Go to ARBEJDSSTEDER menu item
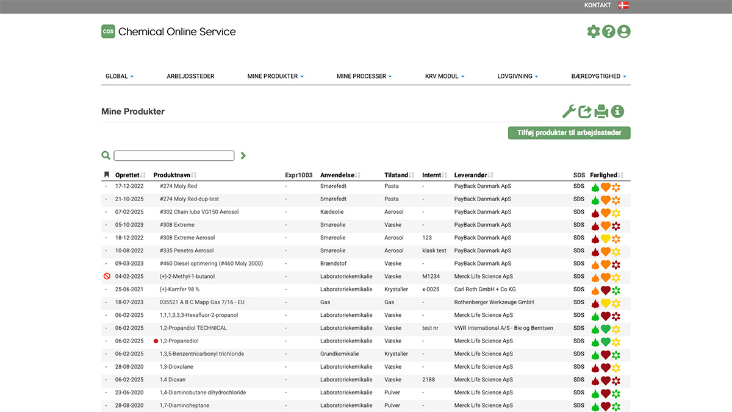The height and width of the screenshot is (412, 732). point(190,76)
